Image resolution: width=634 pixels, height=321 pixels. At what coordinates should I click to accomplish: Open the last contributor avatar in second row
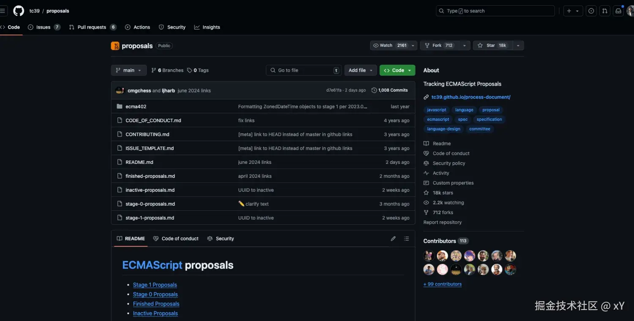click(511, 269)
